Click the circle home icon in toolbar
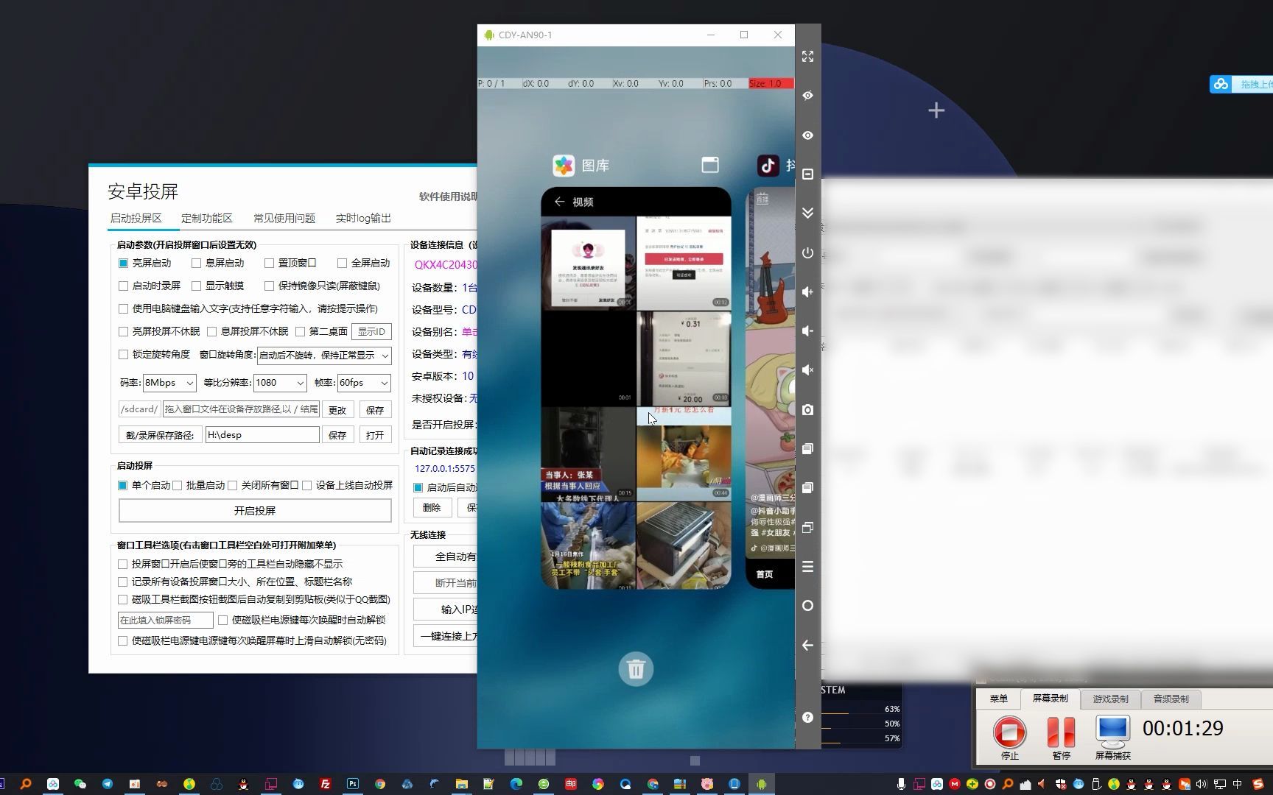 [x=807, y=606]
